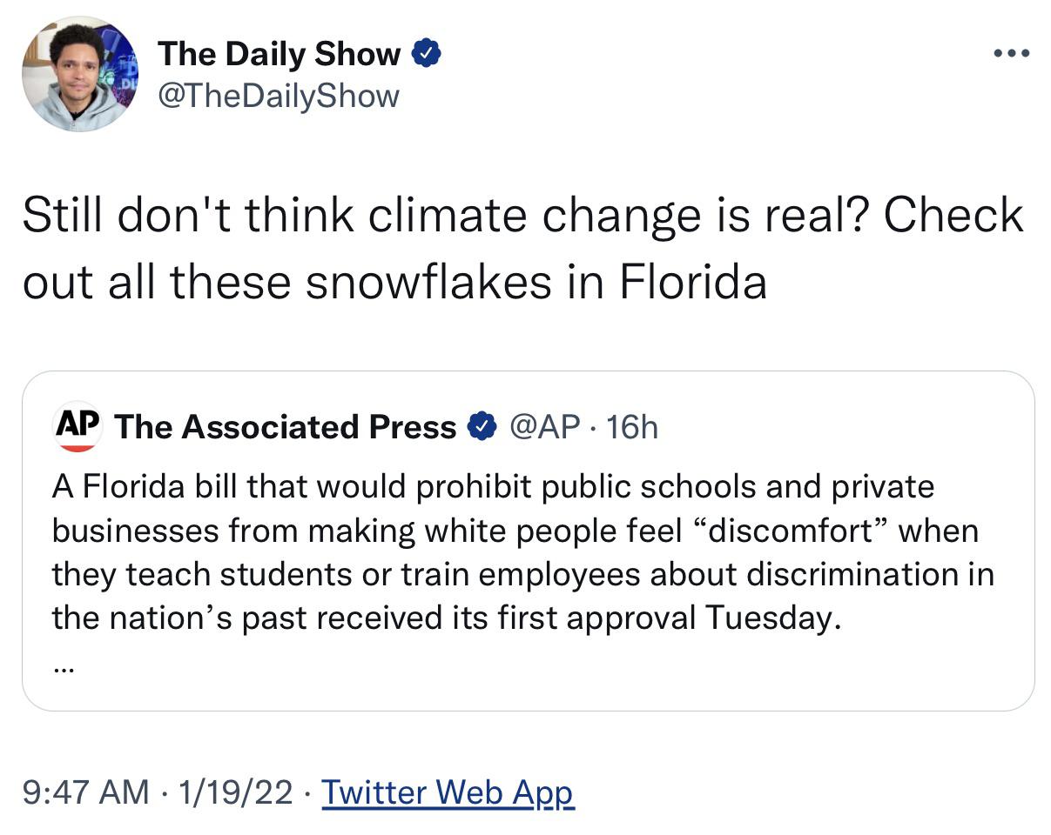
Task: Click the 'first approval Tuesday' line in quote
Action: pyautogui.click(x=447, y=618)
